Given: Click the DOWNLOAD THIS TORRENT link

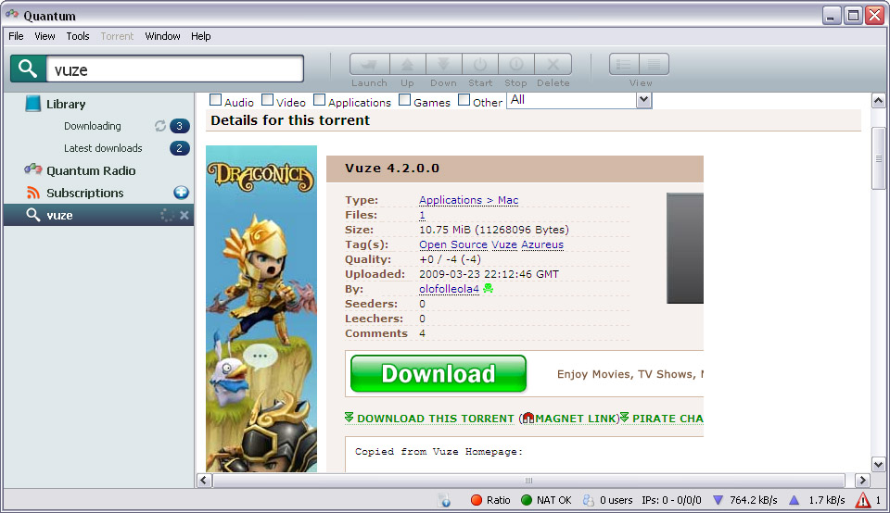Looking at the screenshot, I should (x=436, y=419).
